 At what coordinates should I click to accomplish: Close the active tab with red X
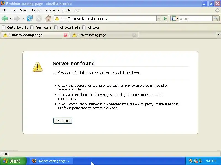65,35
